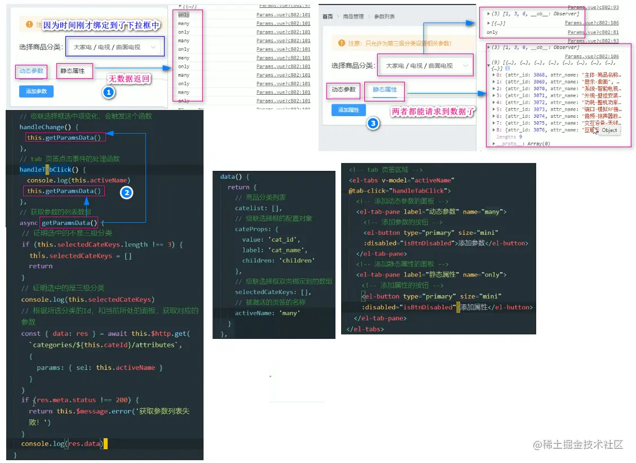
Task: Click selectedCateKeys: [] in data block
Action: (273, 292)
